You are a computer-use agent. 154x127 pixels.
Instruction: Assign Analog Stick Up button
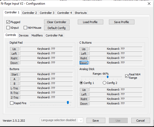pyautogui.click(x=84, y=90)
